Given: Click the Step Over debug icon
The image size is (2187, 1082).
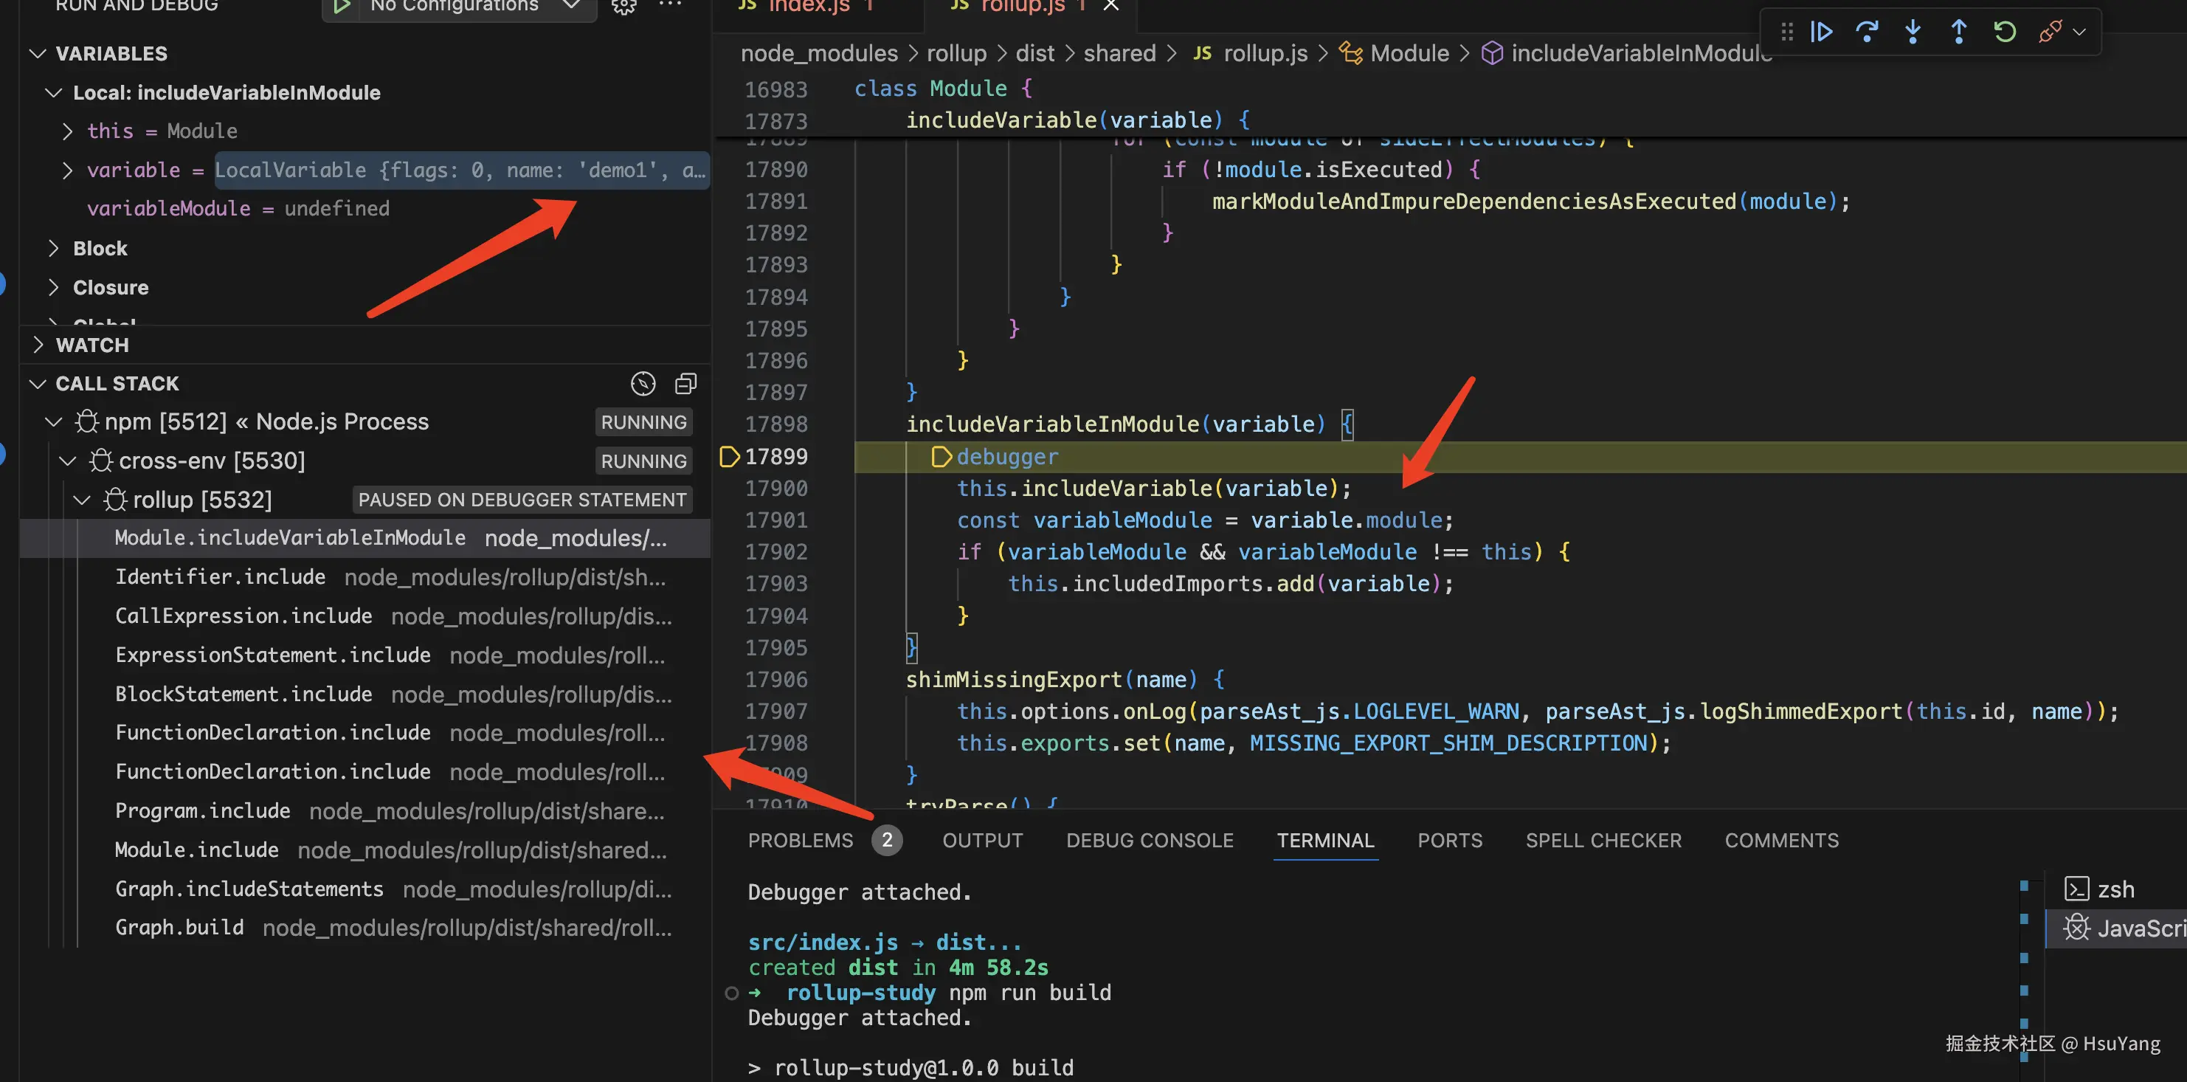Looking at the screenshot, I should [1867, 32].
